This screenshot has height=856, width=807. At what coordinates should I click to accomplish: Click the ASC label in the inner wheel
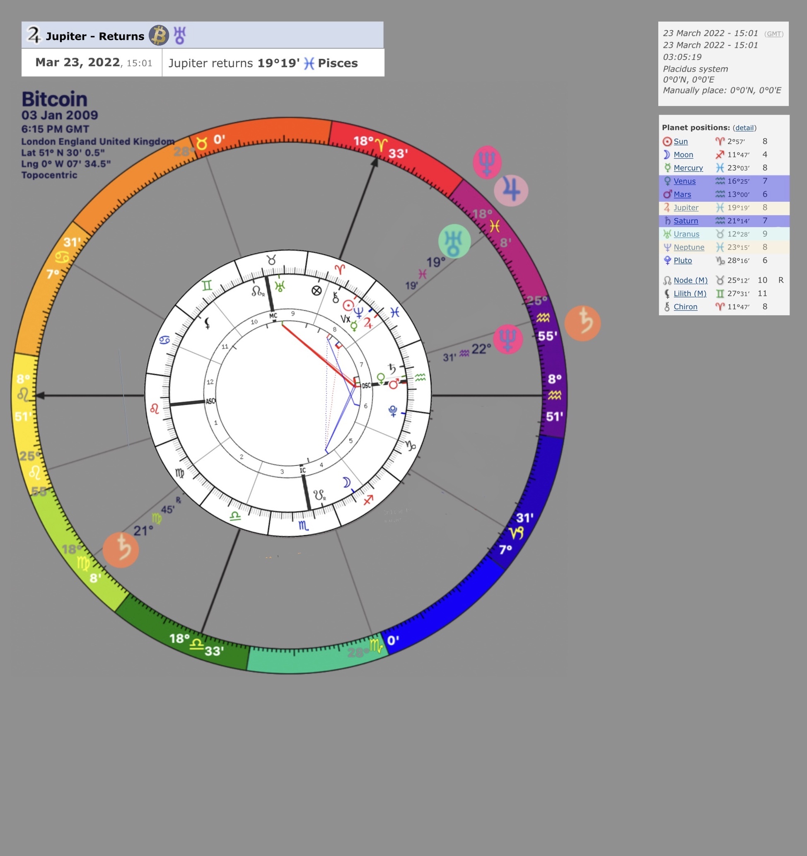point(210,401)
